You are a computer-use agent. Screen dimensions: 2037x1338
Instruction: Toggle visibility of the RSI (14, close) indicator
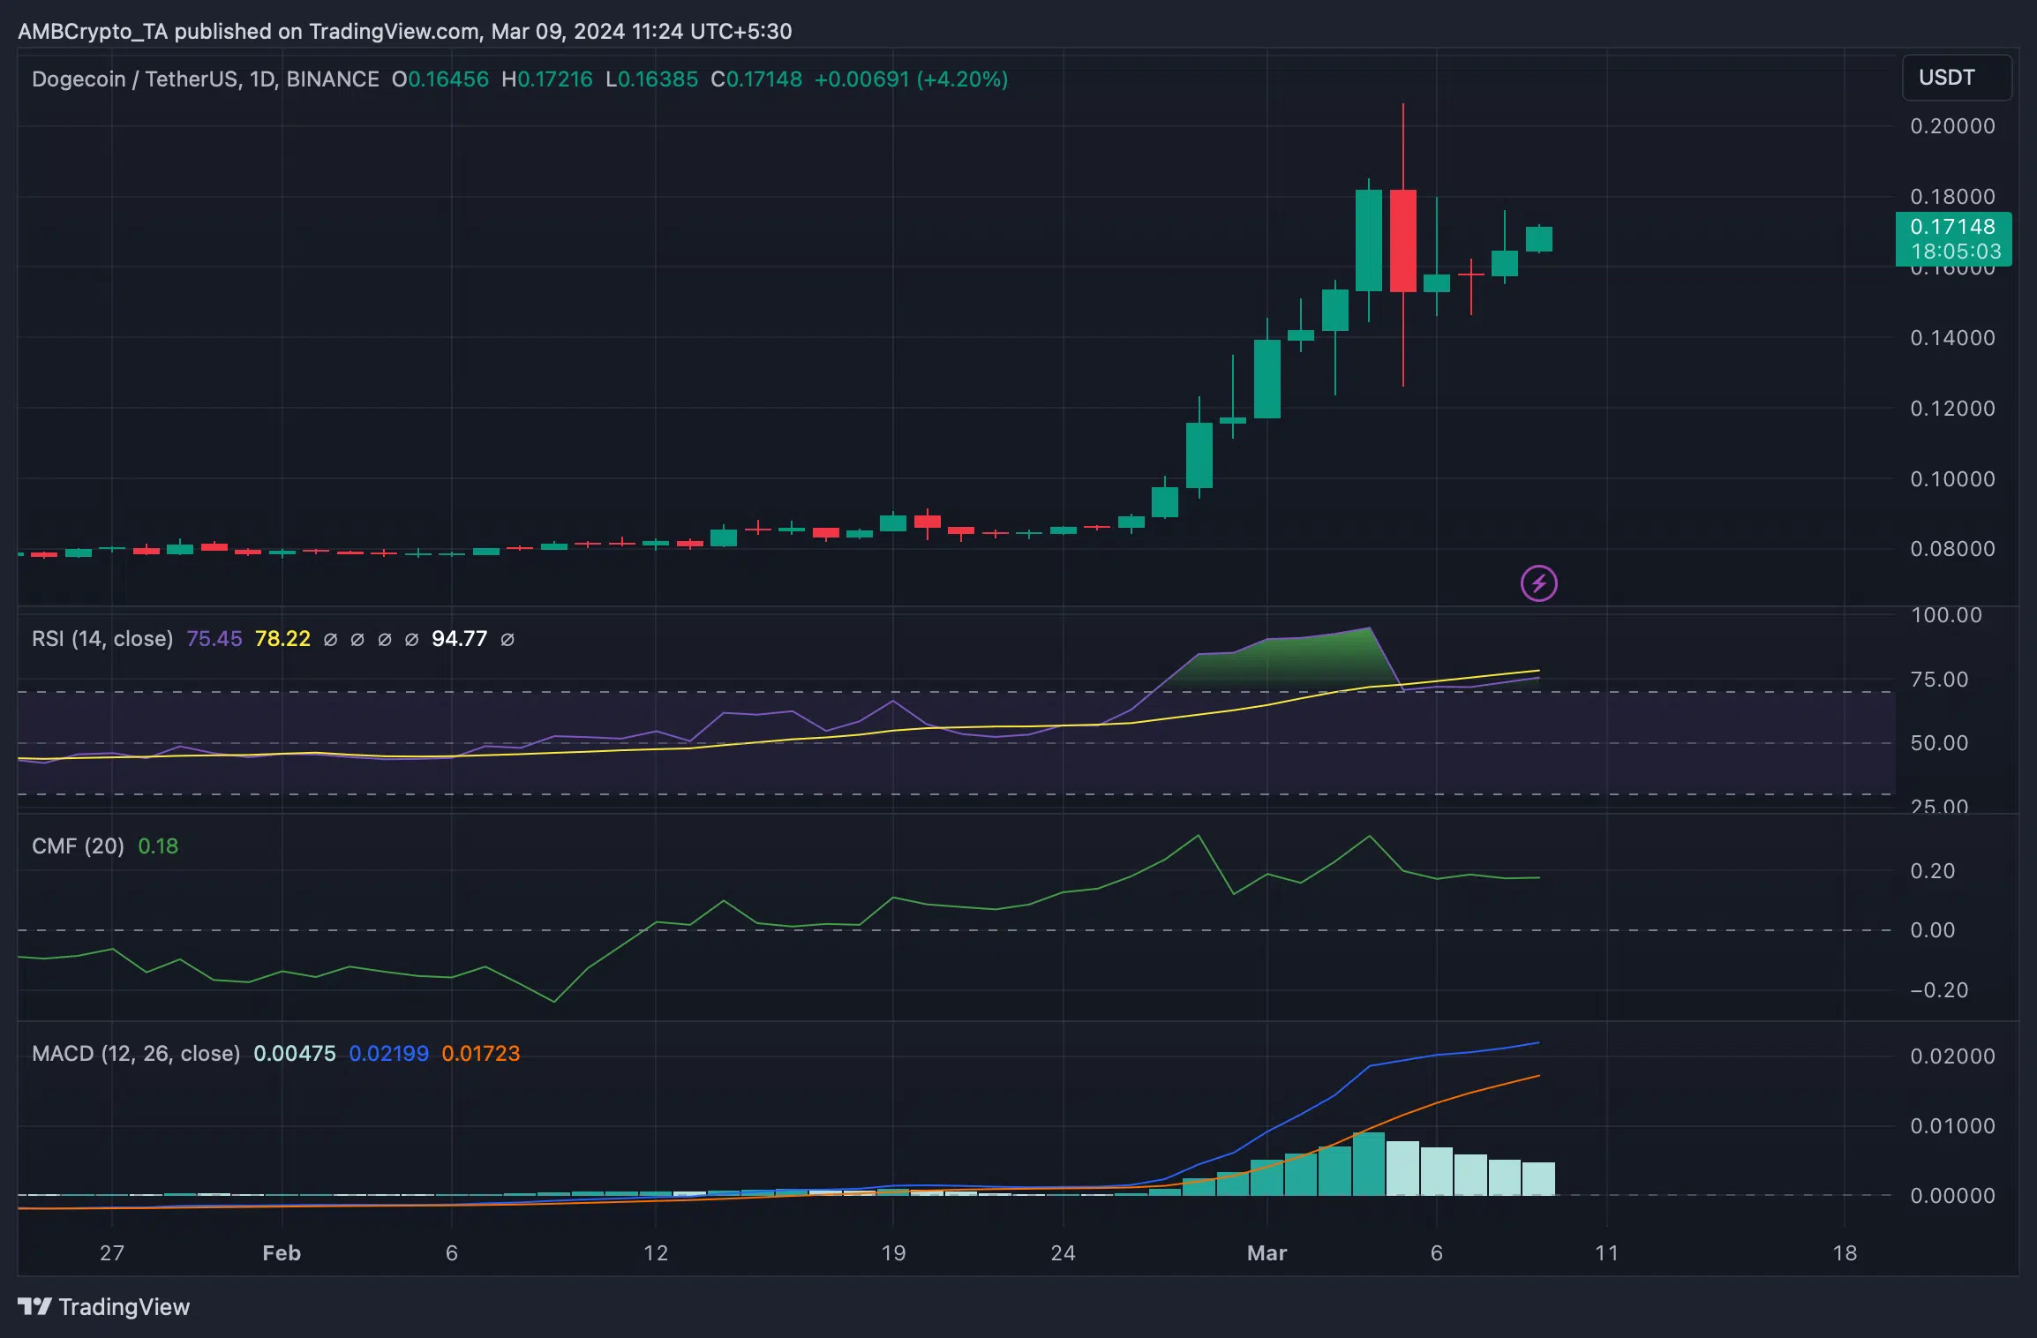point(101,638)
